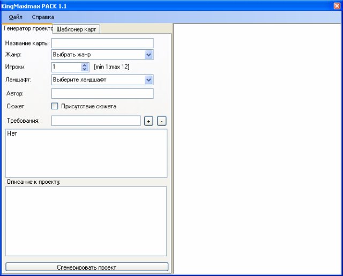
Task: Click the requirements list showing Нет
Action: pos(86,153)
